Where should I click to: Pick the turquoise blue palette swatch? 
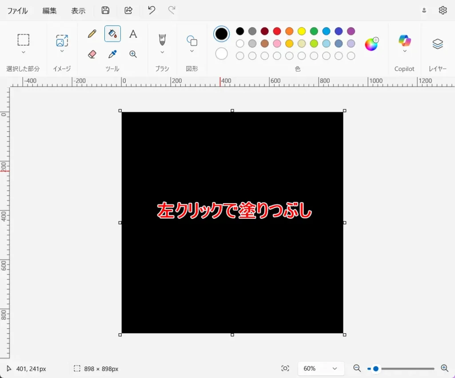click(327, 31)
